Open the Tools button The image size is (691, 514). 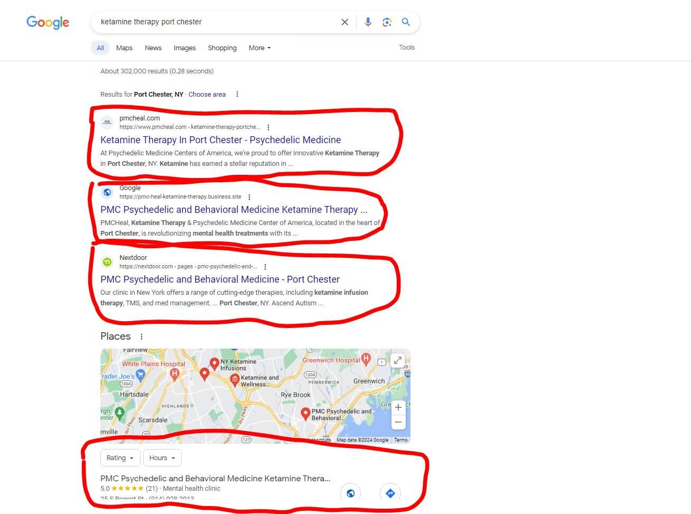coord(407,48)
